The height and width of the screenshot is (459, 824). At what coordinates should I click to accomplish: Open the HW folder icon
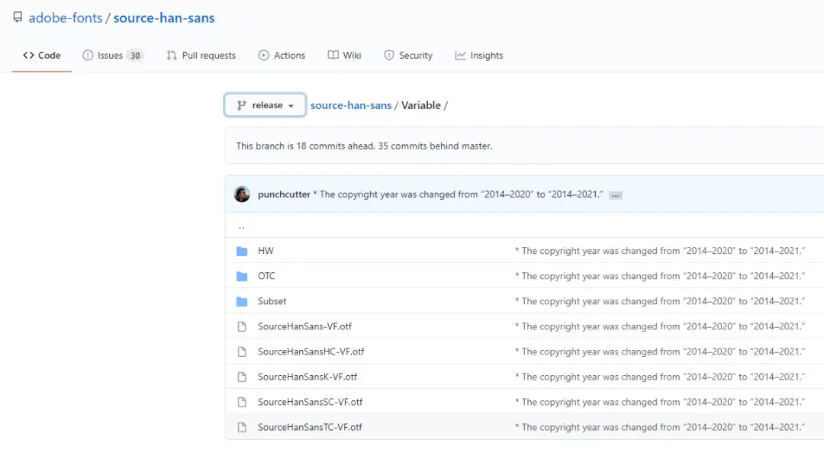242,251
